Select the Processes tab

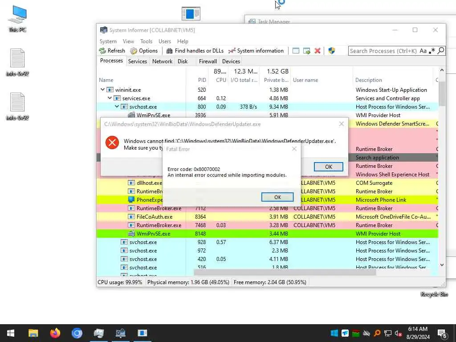111,61
